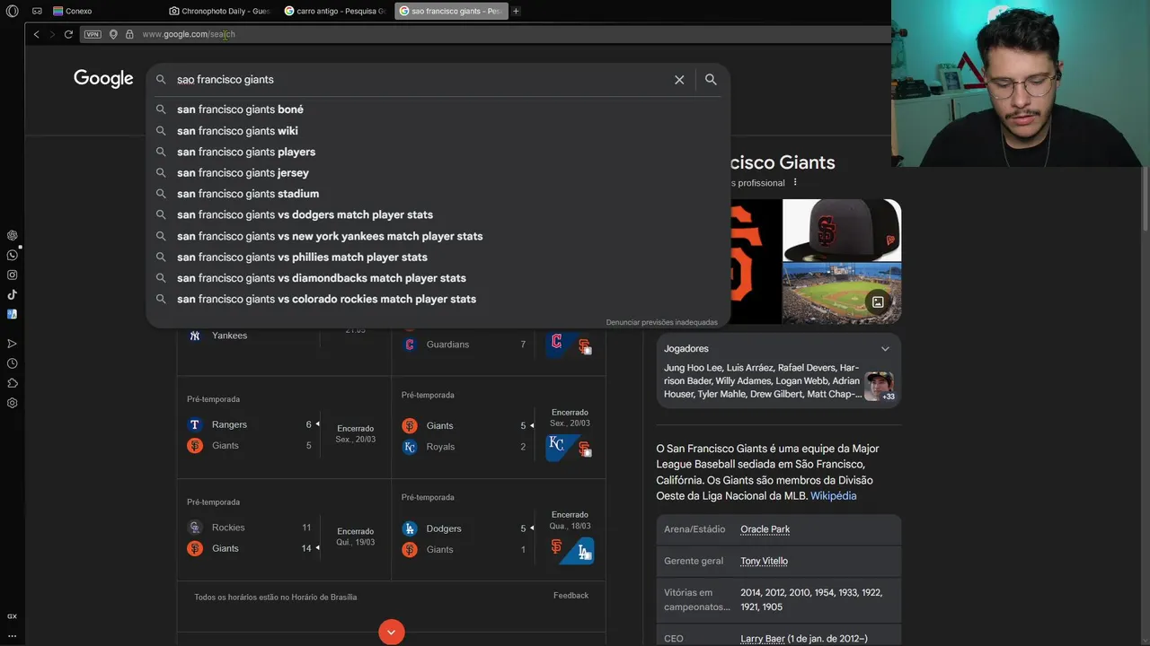Click the address bar URL

pyautogui.click(x=189, y=34)
